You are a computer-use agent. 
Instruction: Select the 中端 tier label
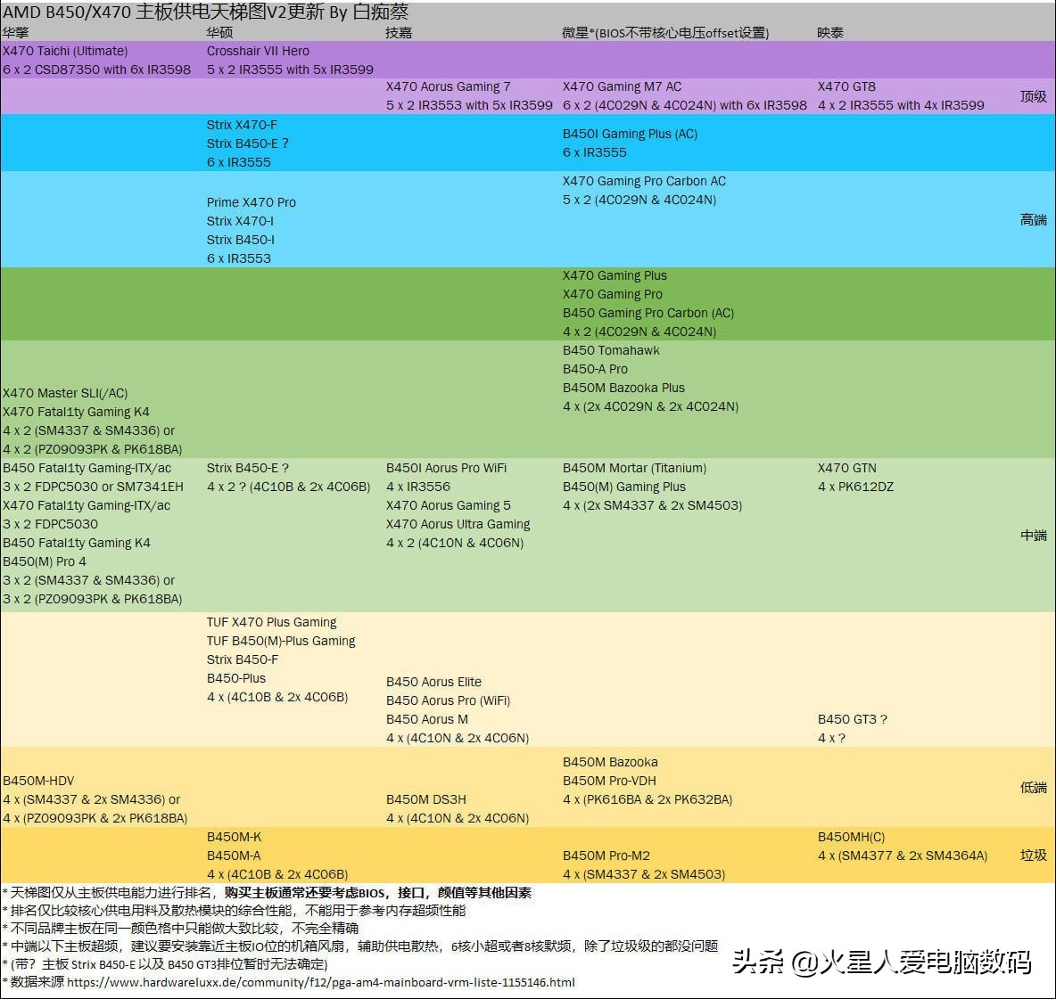[x=1033, y=535]
